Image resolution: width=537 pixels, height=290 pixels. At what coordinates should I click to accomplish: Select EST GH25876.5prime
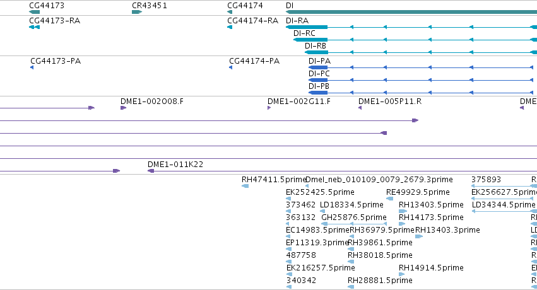coord(354,217)
